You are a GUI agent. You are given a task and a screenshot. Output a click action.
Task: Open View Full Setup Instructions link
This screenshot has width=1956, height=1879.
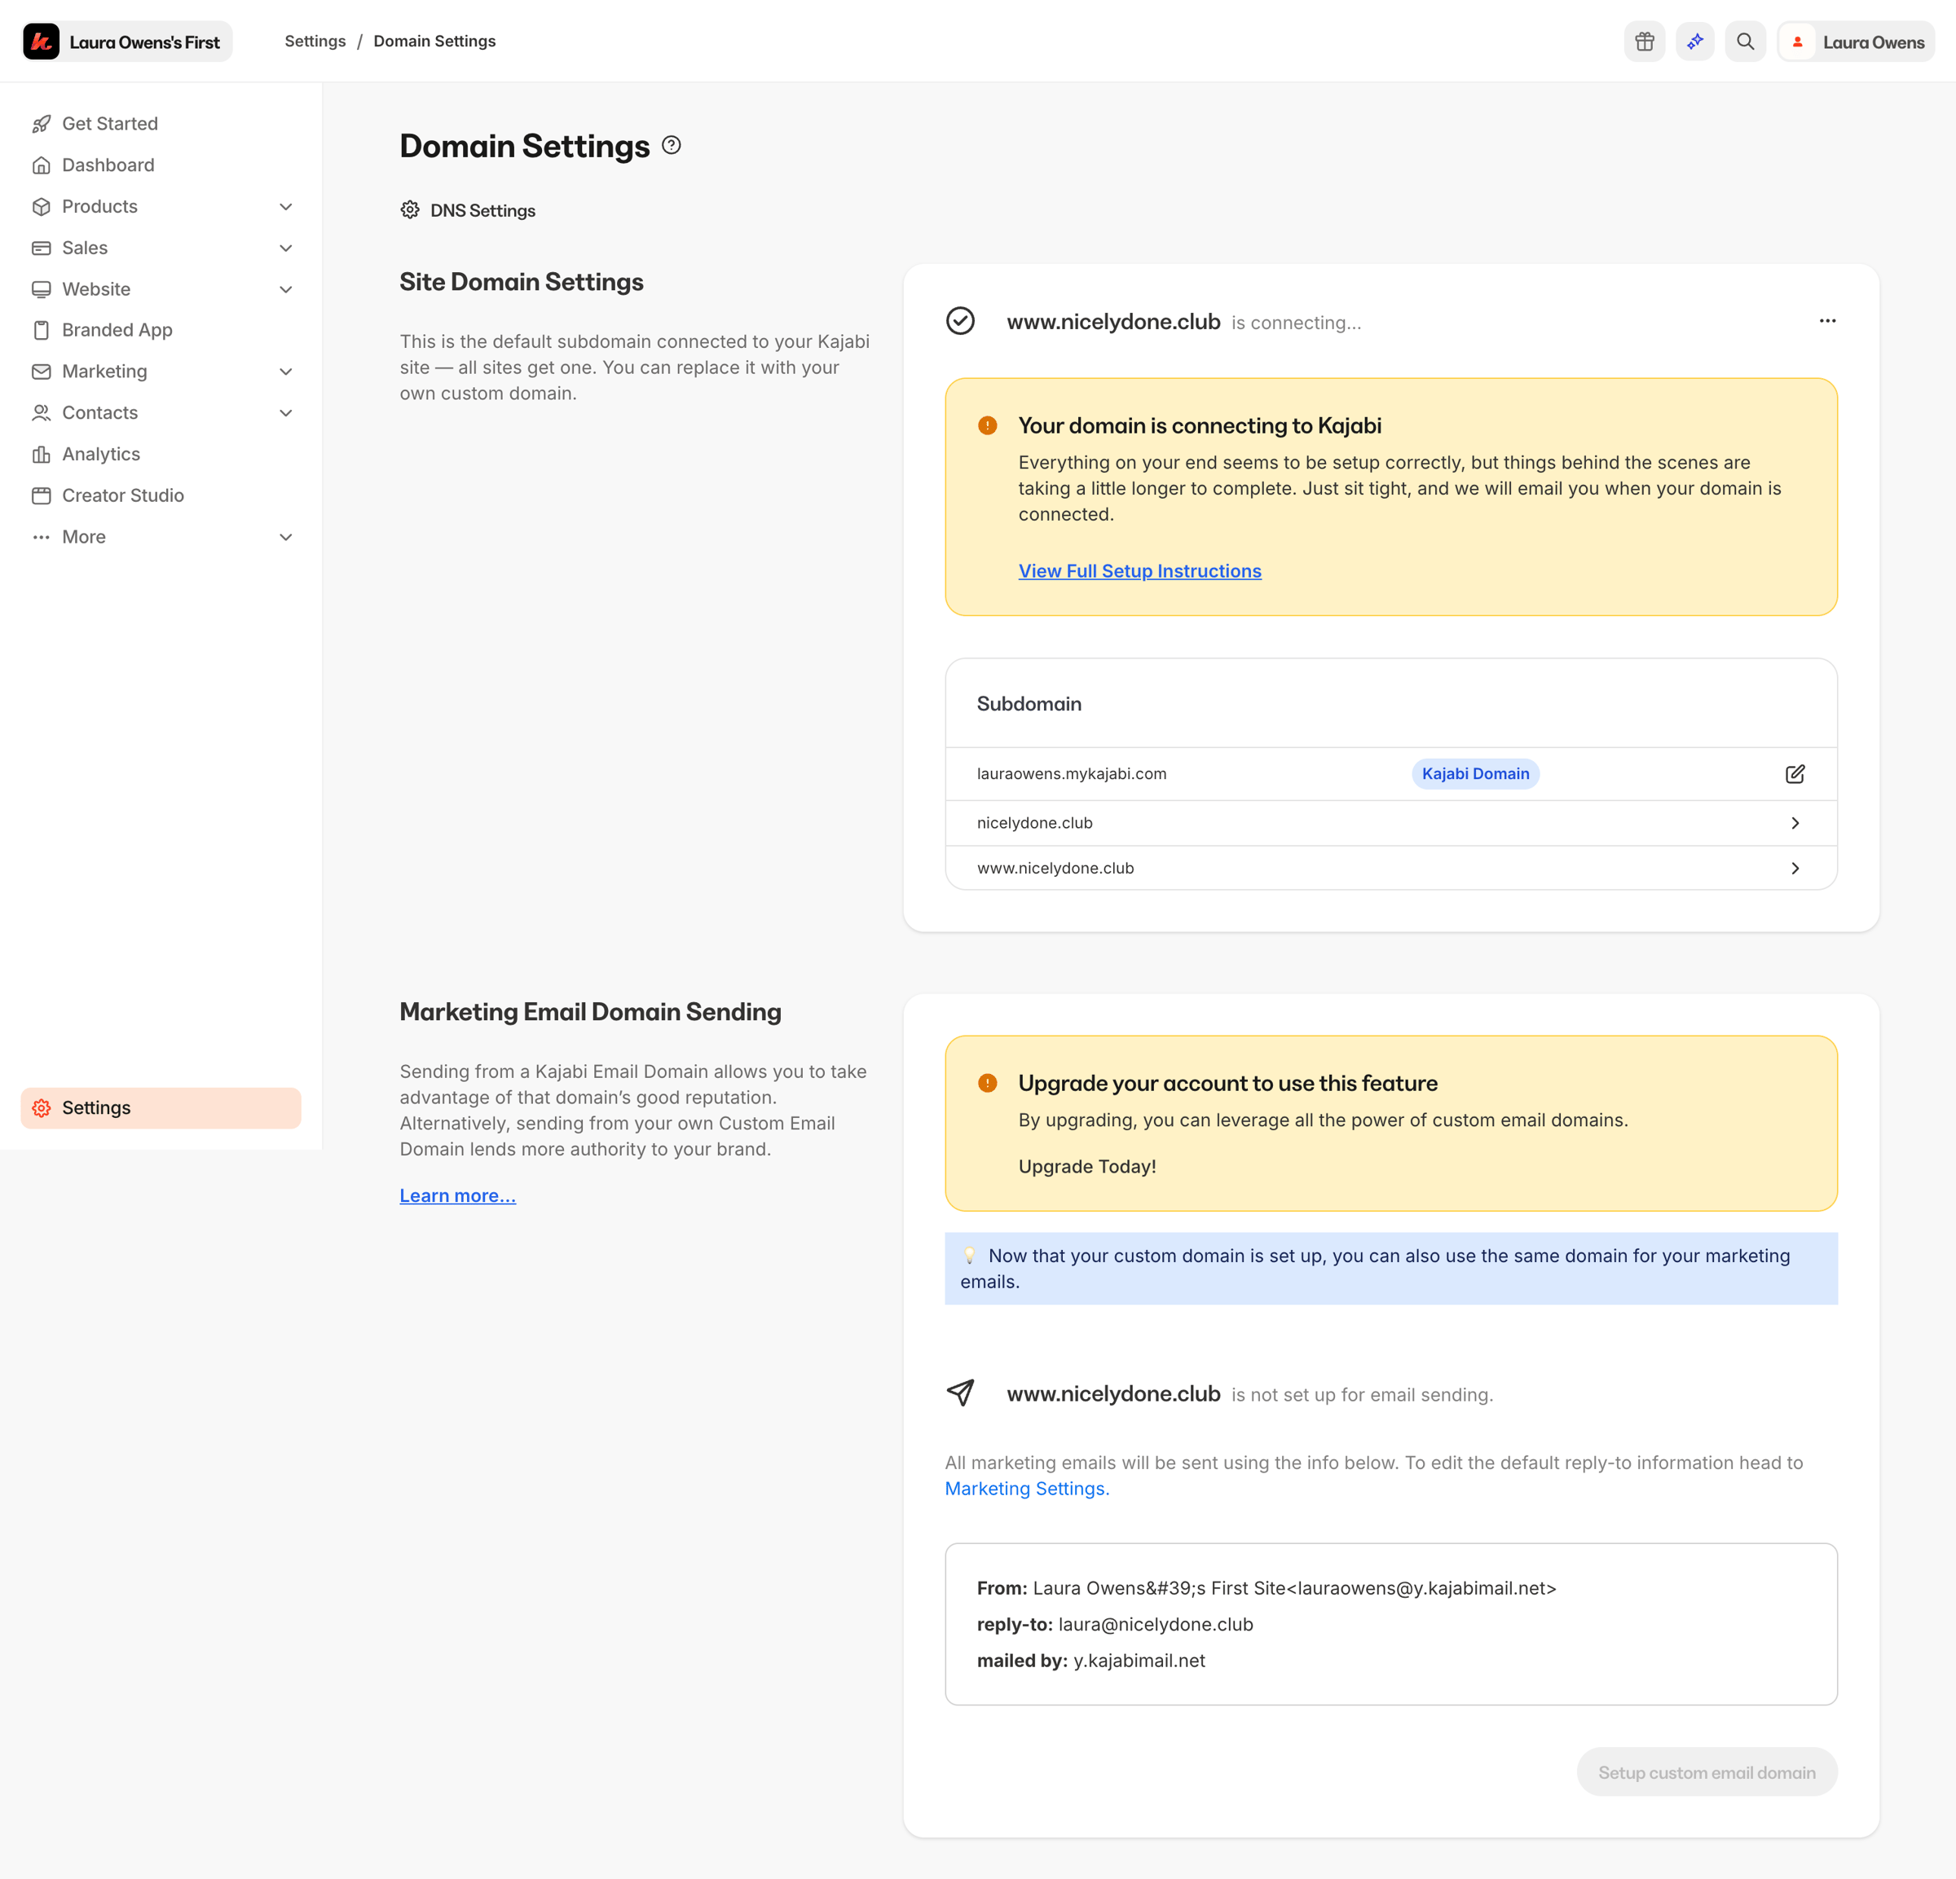pos(1139,570)
